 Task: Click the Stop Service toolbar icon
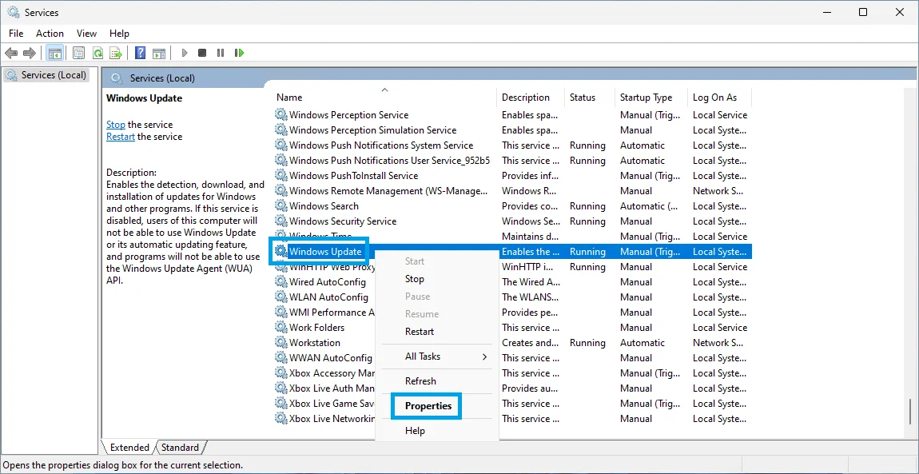pos(202,53)
